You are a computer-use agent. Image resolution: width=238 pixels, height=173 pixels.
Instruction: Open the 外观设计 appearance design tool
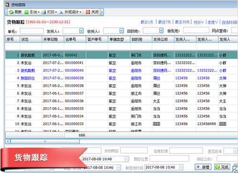click(70, 12)
